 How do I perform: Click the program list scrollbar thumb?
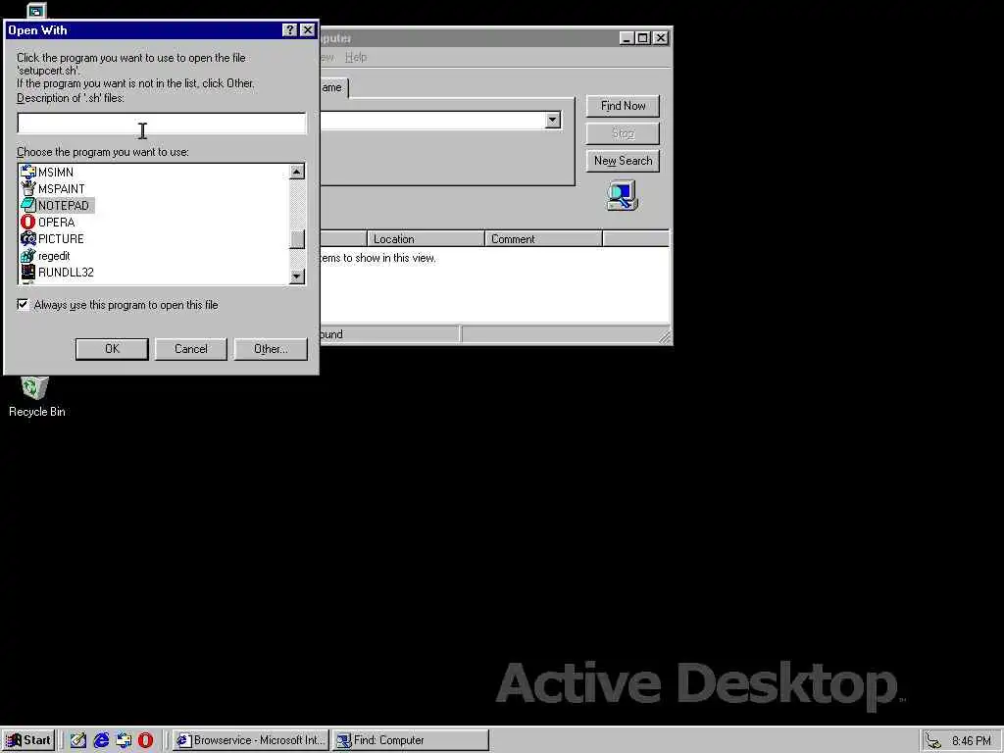(296, 239)
